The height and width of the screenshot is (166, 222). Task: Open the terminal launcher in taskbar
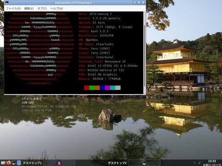click(x=14, y=163)
